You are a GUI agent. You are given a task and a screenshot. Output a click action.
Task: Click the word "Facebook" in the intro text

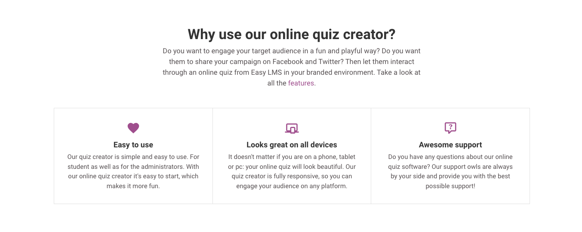[x=289, y=62]
